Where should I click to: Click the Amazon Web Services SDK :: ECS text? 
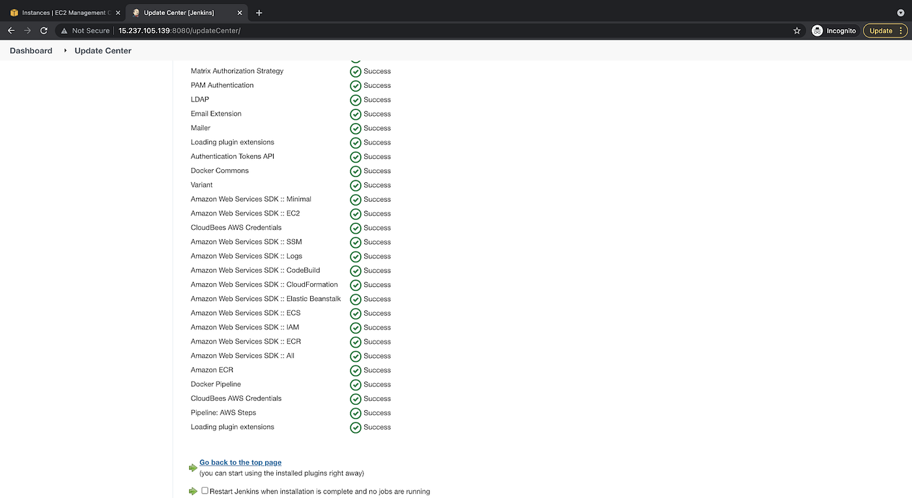tap(246, 313)
